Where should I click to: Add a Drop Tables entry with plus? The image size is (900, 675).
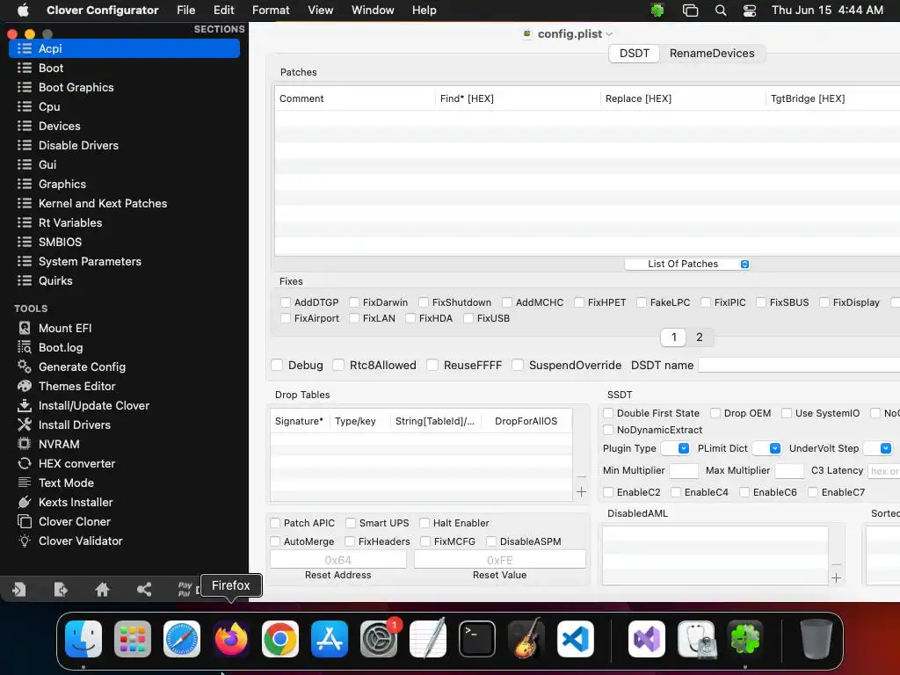point(581,492)
